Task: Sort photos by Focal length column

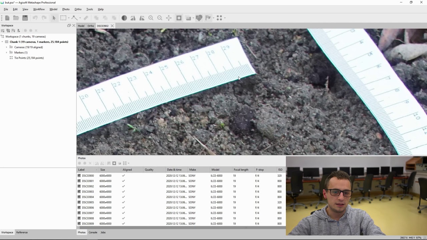Action: 243,170
